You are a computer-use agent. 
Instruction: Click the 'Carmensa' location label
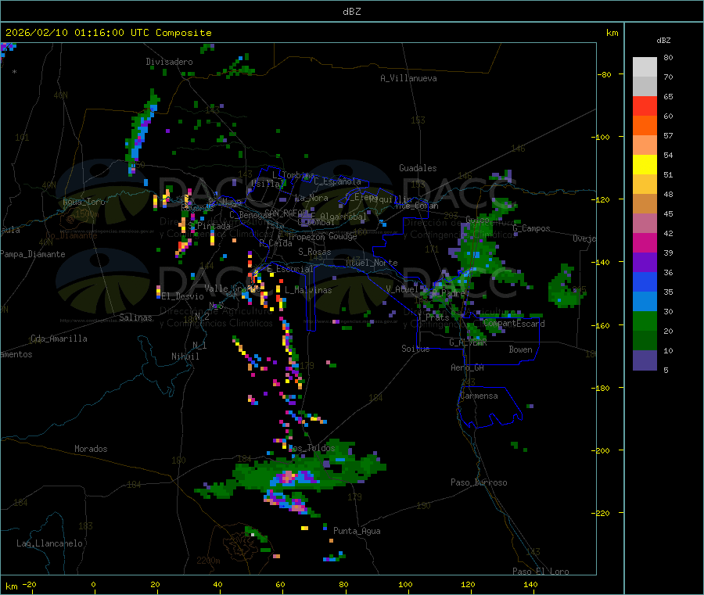(479, 396)
